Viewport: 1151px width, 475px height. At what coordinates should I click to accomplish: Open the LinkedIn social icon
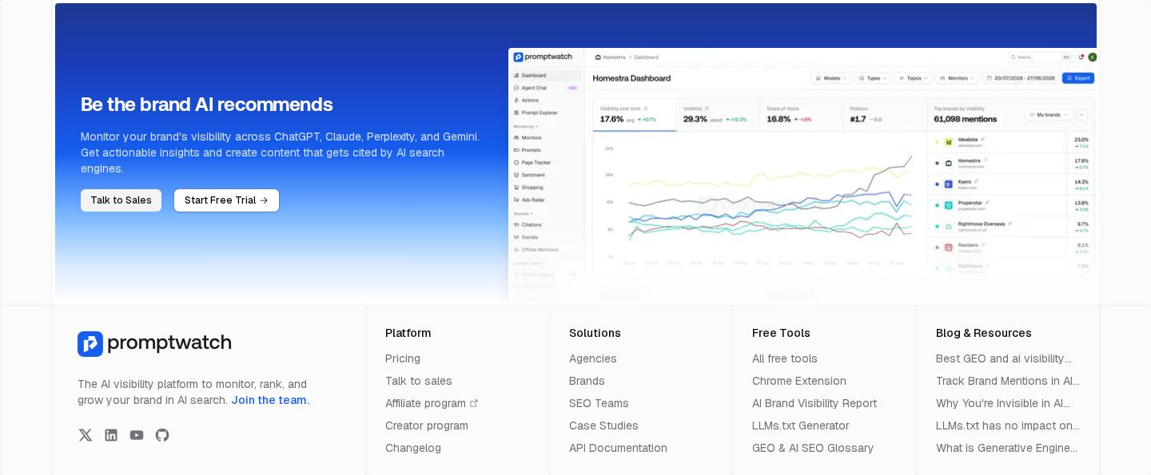(x=111, y=435)
